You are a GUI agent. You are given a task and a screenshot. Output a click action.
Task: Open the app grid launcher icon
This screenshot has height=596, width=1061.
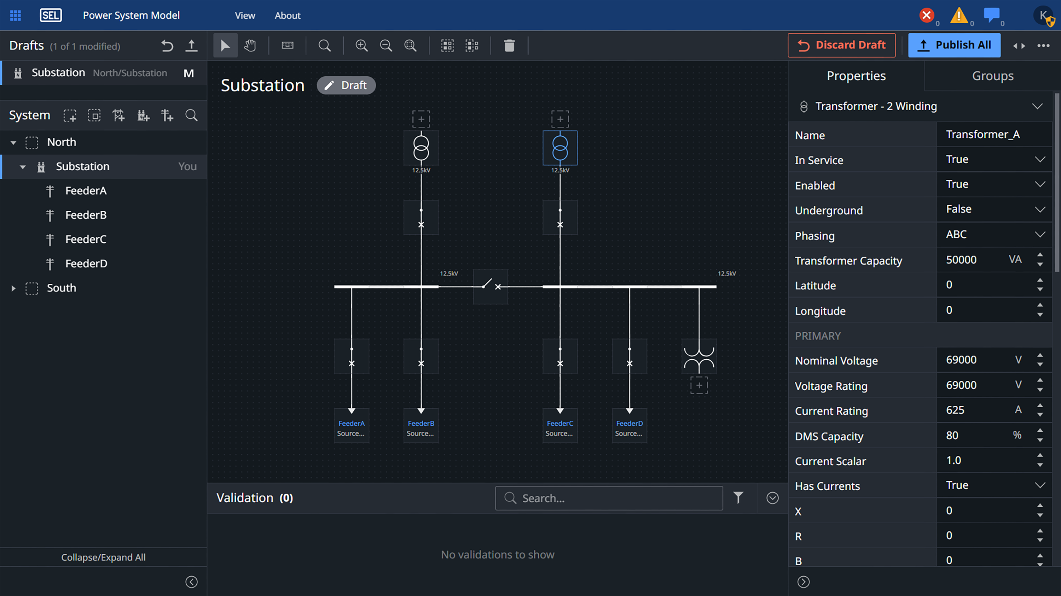pyautogui.click(x=15, y=16)
